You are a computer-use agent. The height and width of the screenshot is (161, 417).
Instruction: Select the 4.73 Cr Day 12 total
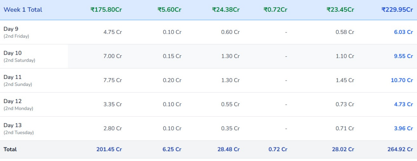(x=403, y=105)
